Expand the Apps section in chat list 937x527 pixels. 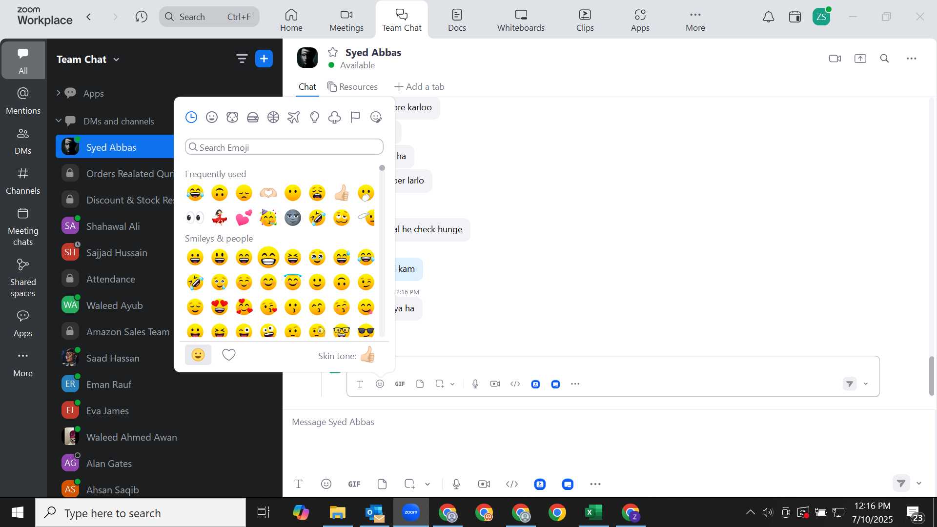[58, 93]
